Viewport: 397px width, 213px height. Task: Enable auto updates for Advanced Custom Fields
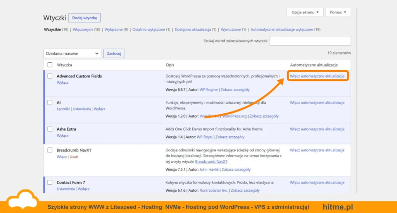317,76
